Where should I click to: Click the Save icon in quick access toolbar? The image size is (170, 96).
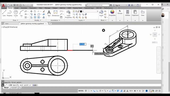[14, 5]
